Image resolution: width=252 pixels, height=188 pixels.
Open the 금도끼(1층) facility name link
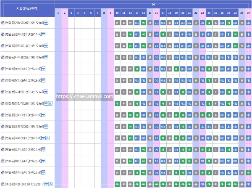(x=24, y=46)
